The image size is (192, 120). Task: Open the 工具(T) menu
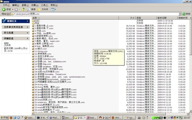click(44, 5)
